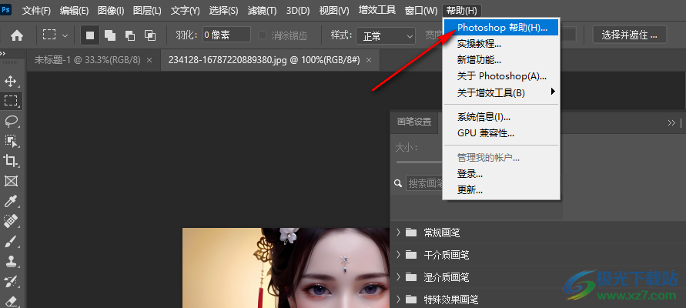
Task: Select the Spot Healing Brush tool
Action: pyautogui.click(x=11, y=221)
